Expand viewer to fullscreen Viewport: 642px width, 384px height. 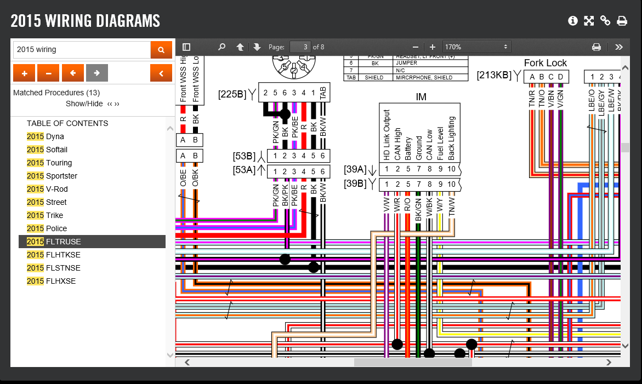pos(589,21)
